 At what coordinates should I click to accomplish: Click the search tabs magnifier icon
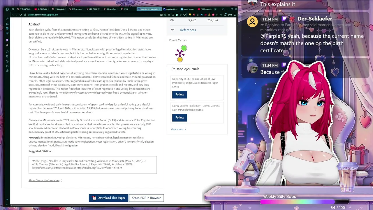pos(224,9)
